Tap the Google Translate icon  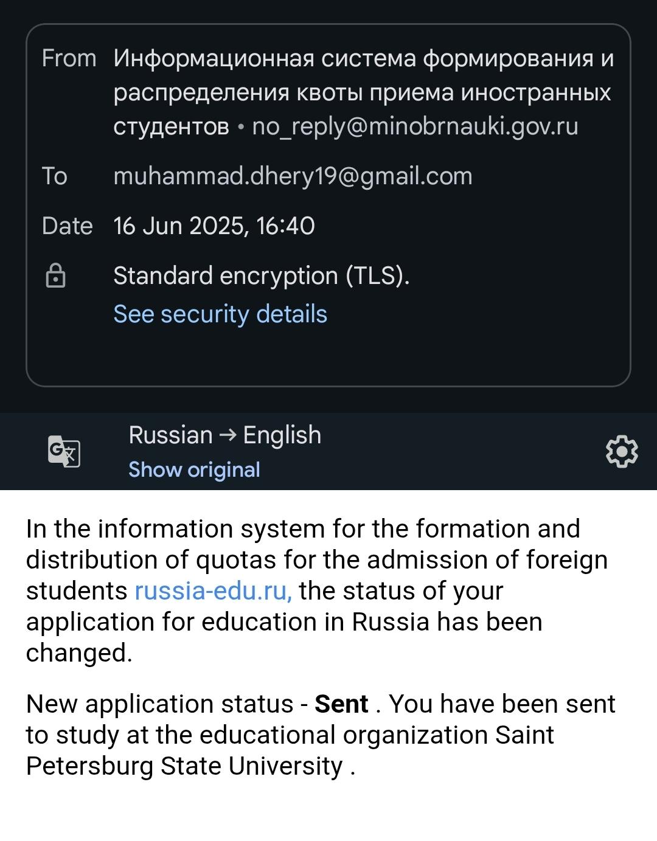click(64, 451)
